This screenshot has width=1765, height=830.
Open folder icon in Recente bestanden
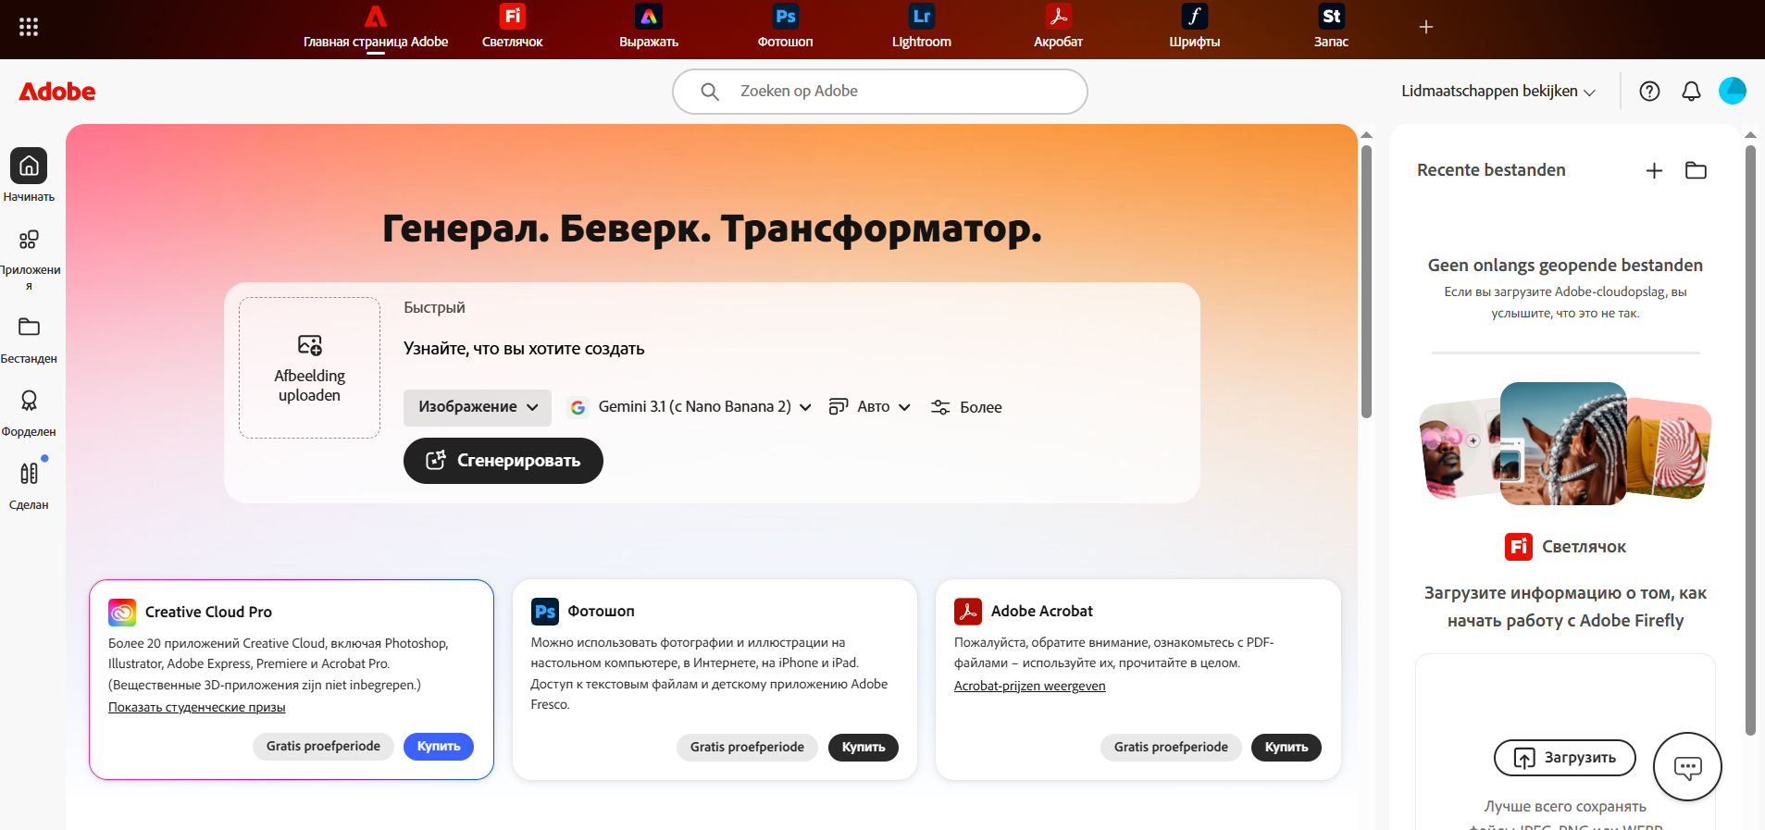click(x=1696, y=170)
